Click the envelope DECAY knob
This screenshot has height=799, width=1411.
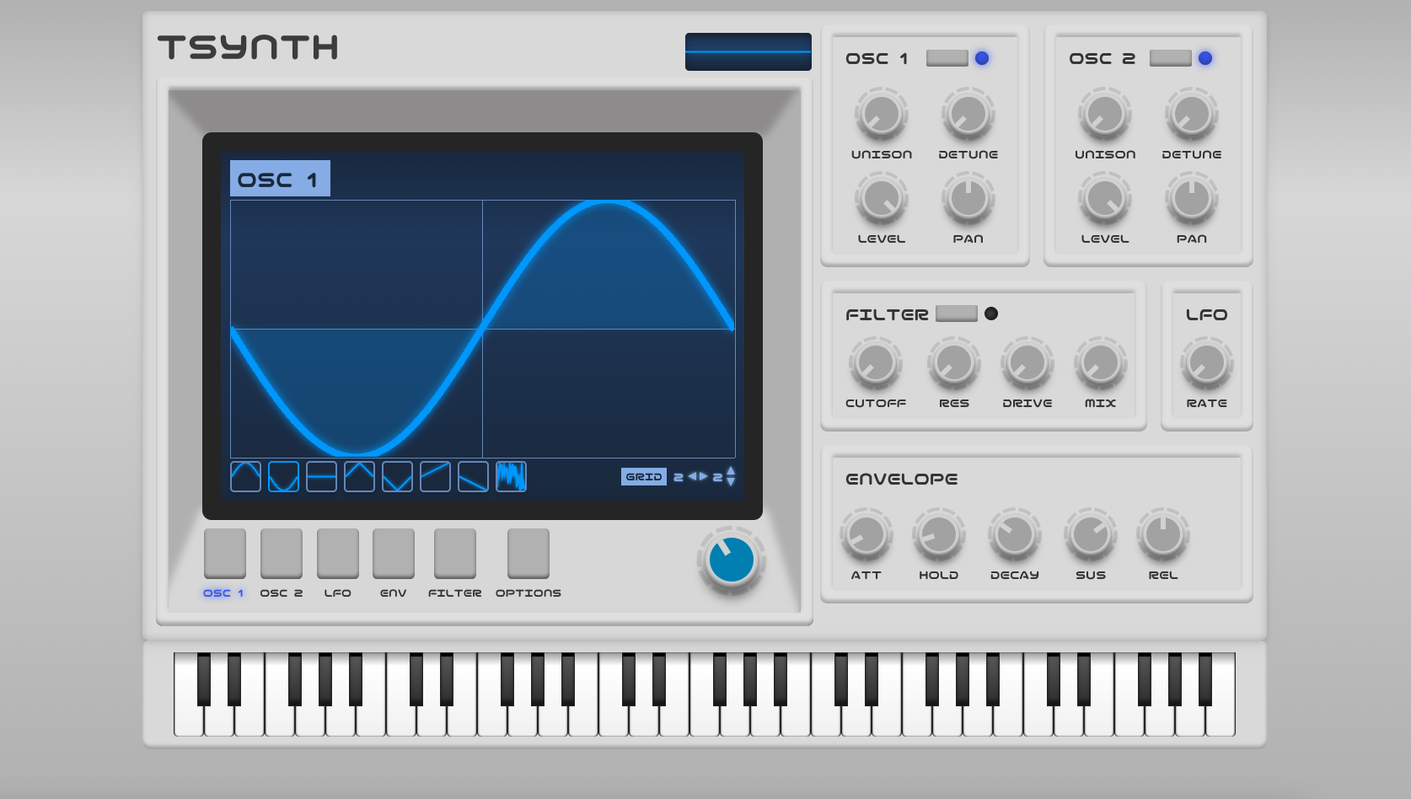[x=1015, y=534]
